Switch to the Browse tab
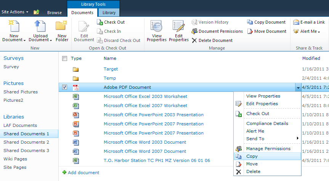 click(x=55, y=13)
